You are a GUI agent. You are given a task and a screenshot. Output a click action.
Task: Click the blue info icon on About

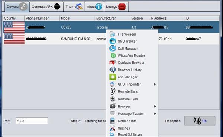coord(99,7)
